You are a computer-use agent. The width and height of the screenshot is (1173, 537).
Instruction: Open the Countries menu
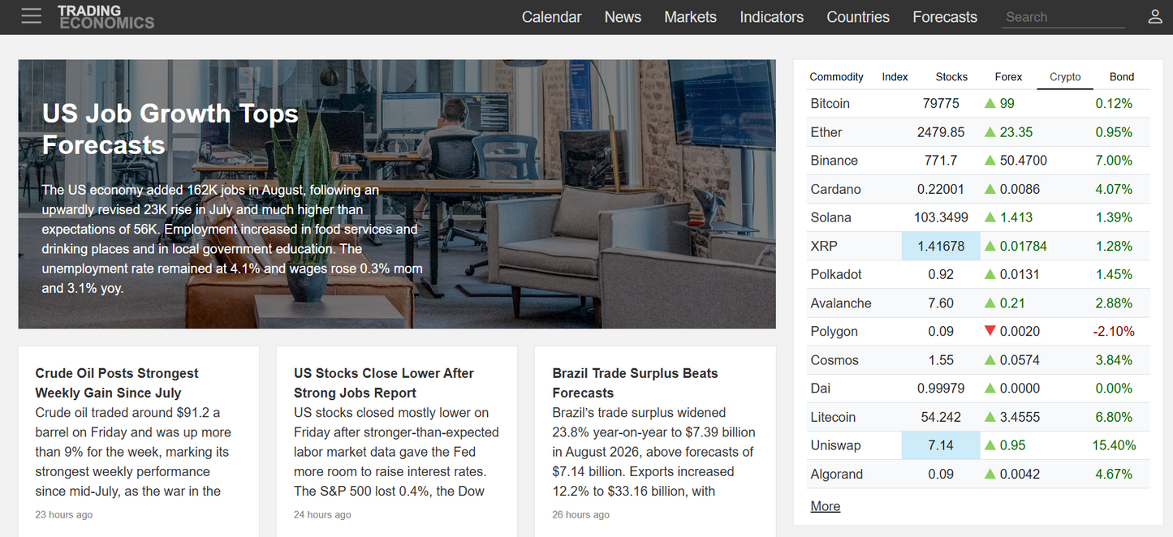pyautogui.click(x=858, y=17)
